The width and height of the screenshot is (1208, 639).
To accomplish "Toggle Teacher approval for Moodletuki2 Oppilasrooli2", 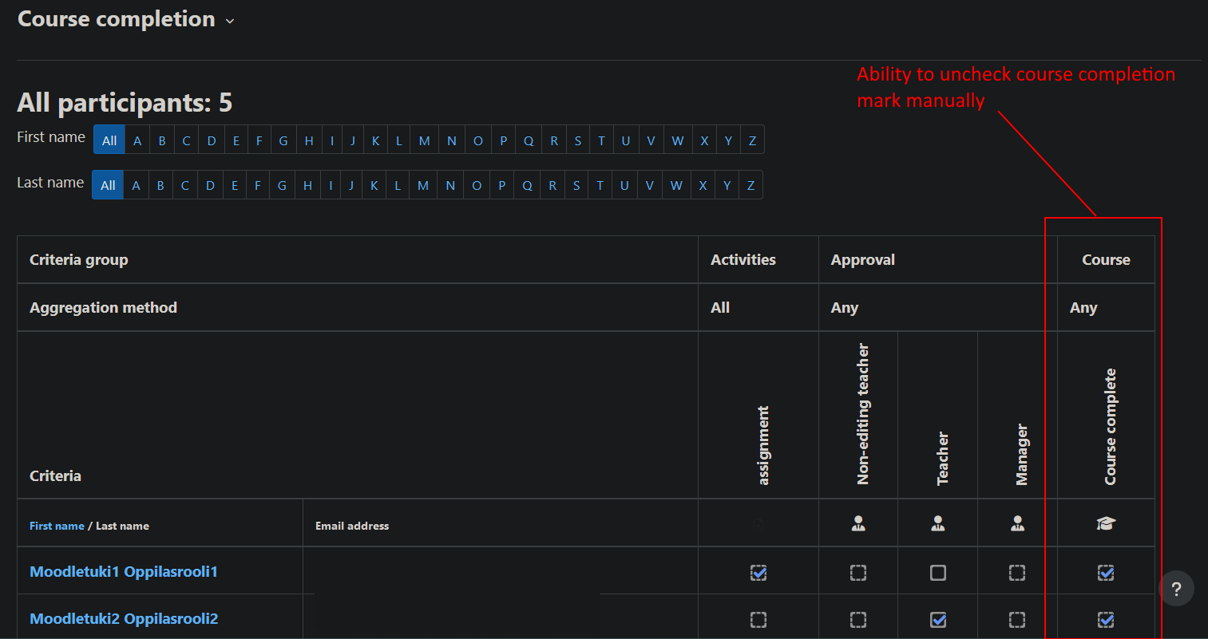I will tap(938, 620).
